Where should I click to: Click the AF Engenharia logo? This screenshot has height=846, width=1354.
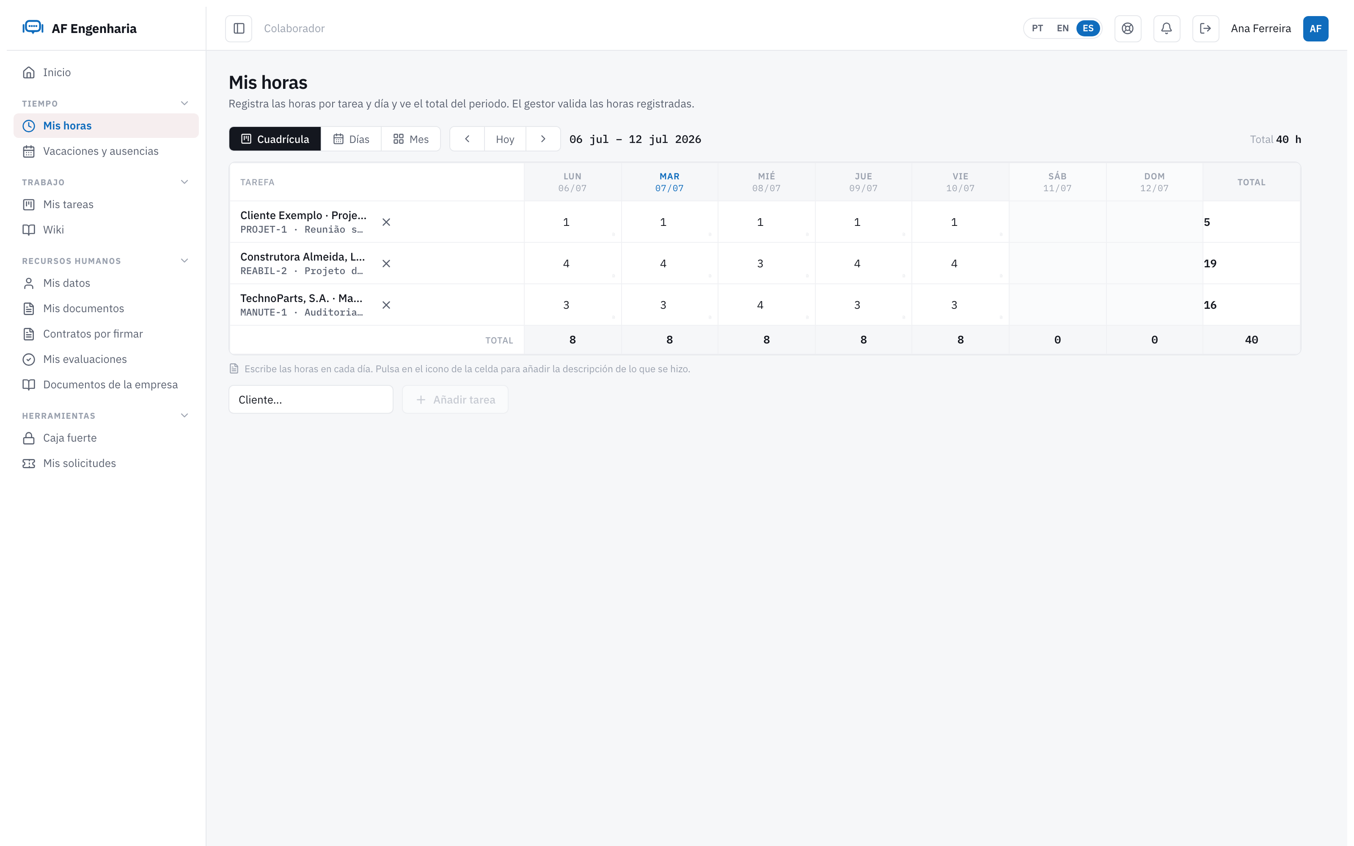80,28
